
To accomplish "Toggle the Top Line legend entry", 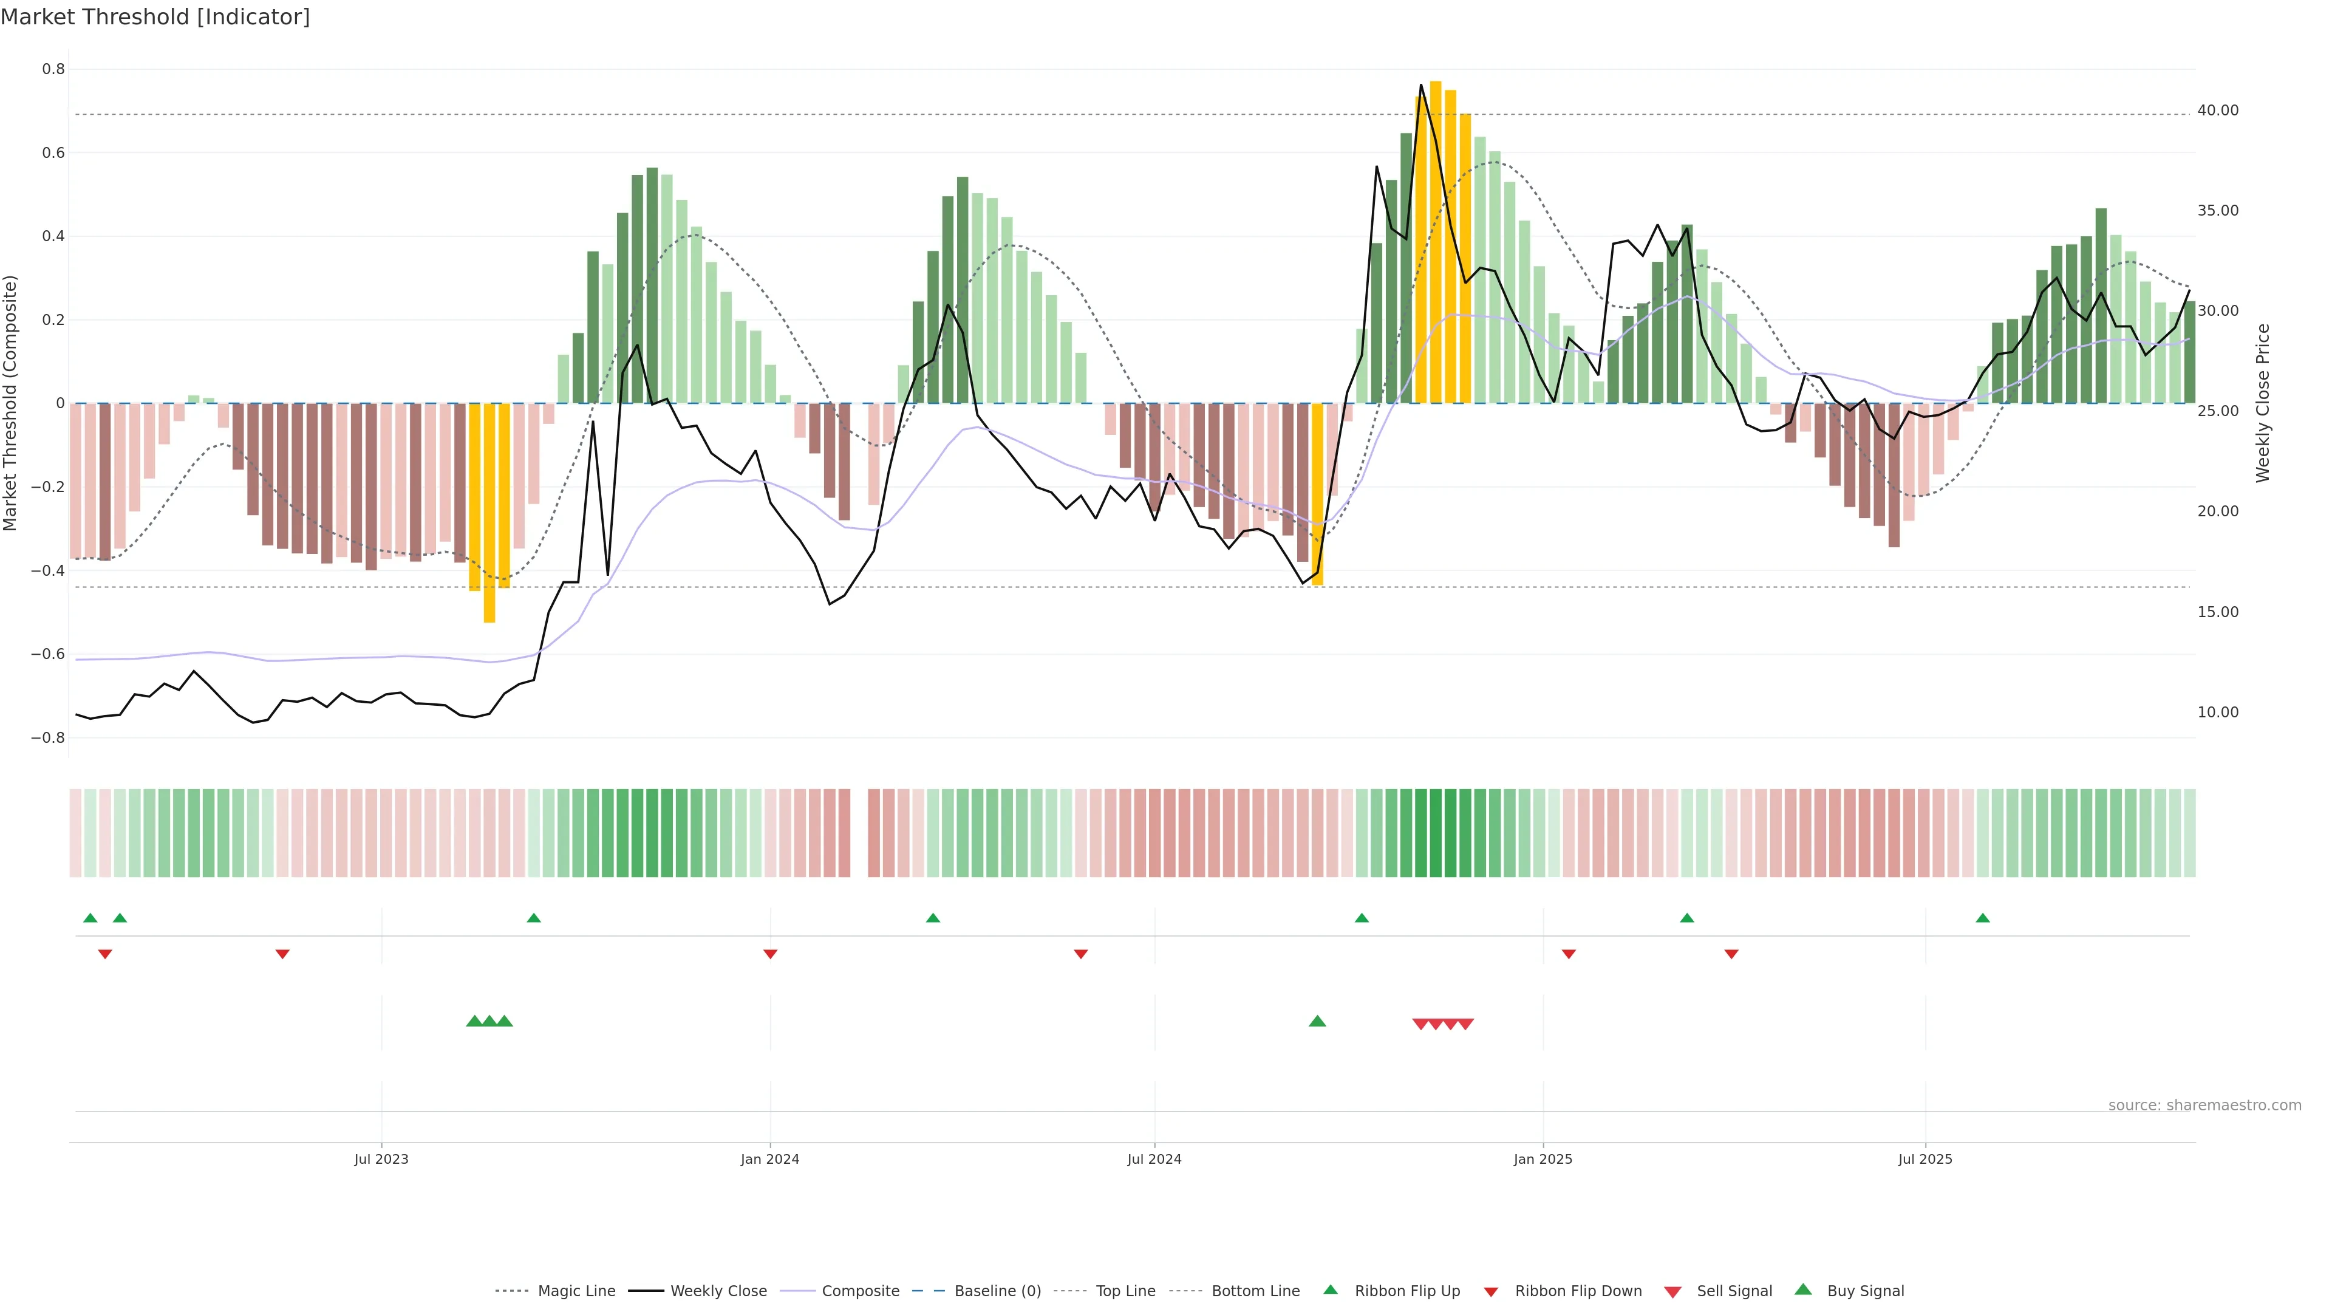I will click(1125, 1291).
